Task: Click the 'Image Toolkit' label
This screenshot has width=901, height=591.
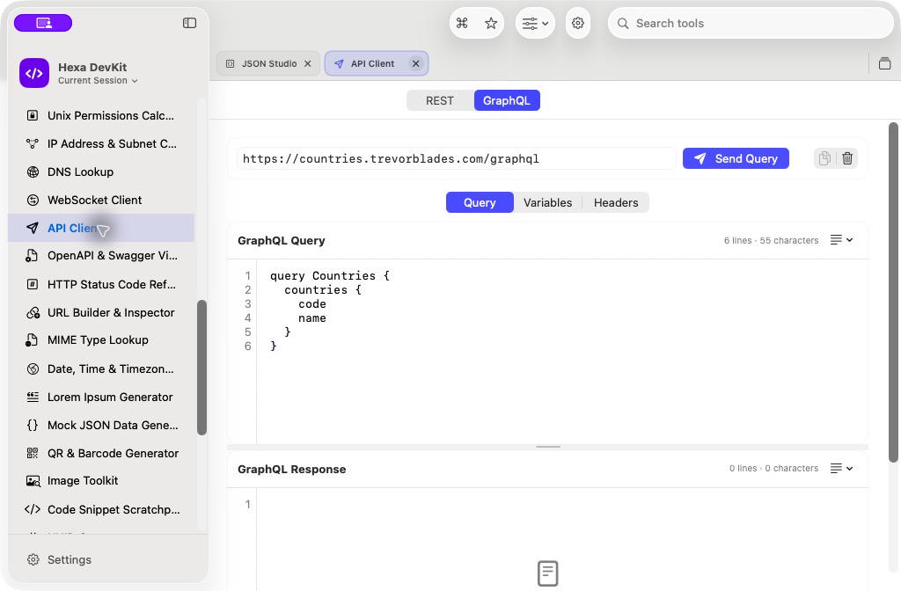Action: click(x=83, y=481)
